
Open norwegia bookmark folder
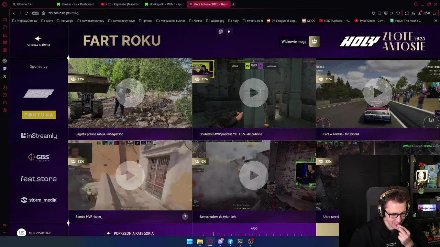[65, 21]
